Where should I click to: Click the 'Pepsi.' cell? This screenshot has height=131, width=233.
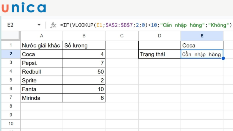coord(42,63)
